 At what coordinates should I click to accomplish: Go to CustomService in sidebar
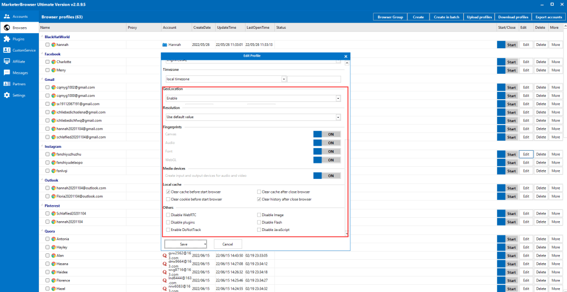(20, 50)
